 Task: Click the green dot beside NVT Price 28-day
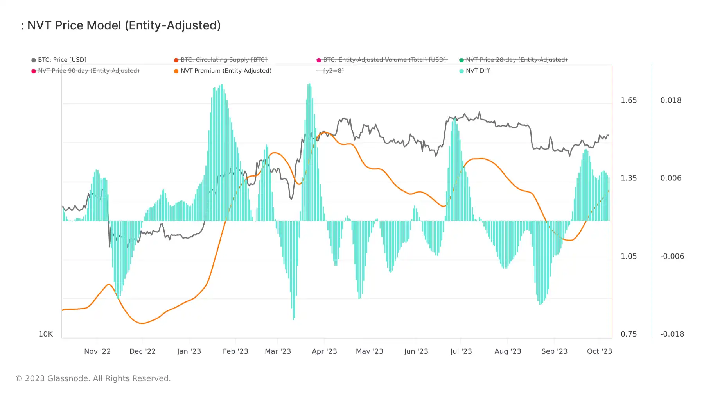462,60
